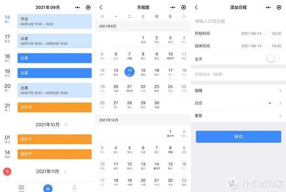The image size is (286, 192).
Task: Open the solid blue 出差 event on the 18th
Action: [x=54, y=58]
